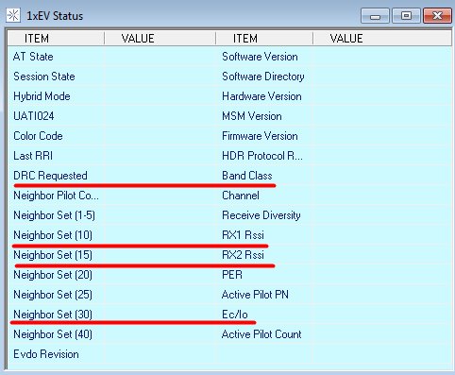Select the Receive Diversity item
Image resolution: width=455 pixels, height=375 pixels.
(261, 215)
